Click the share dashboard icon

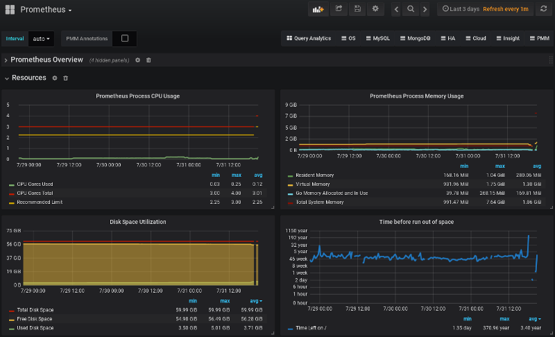tap(339, 9)
